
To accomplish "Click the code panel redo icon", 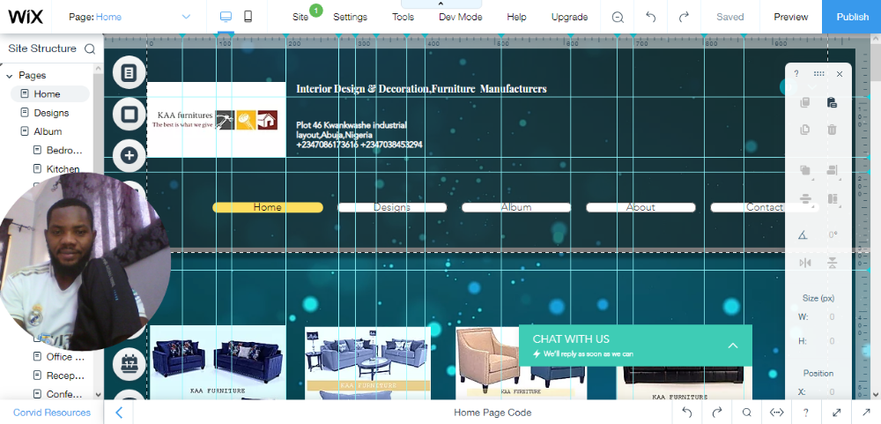I will coord(716,413).
